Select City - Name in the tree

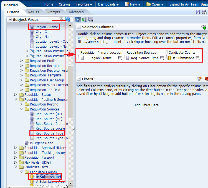point(44,37)
